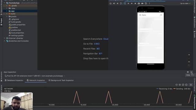Zoom out the network timeline
This screenshot has height=110, width=196.
(x=176, y=85)
